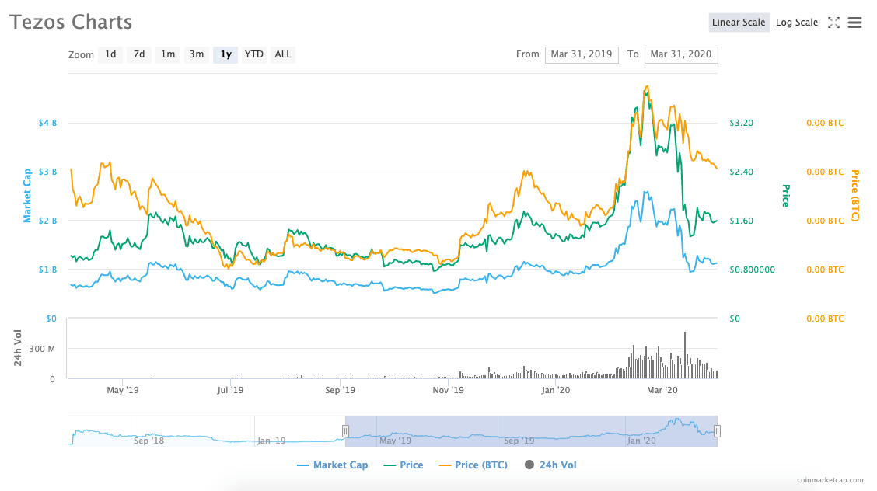
Task: Click the From date field showing Mar 31, 2019
Action: pos(582,54)
